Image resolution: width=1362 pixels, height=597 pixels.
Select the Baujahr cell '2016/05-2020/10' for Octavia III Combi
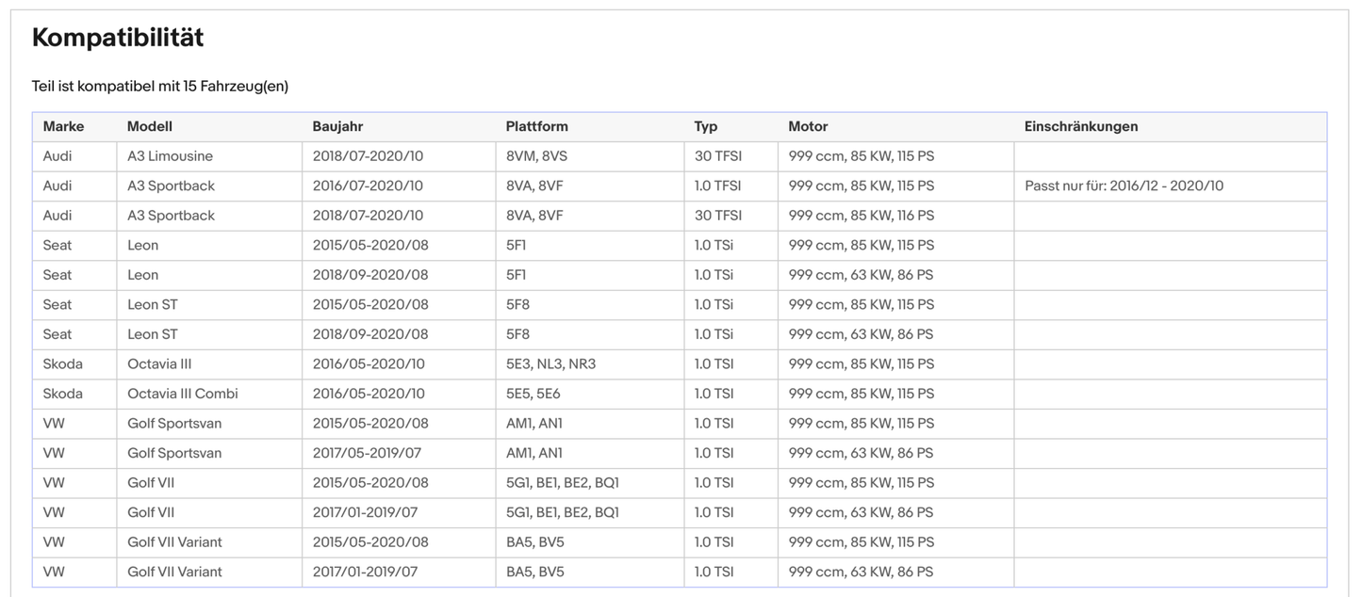tap(368, 394)
